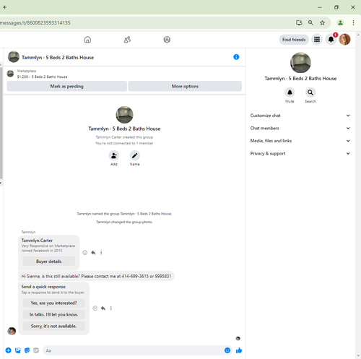Click the '$1,200 - 5 Beds 2 Baths House' listing text
361x359 pixels.
tap(42, 77)
